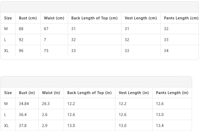This screenshot has width=200, height=131.
Task: Click the bust value 37.8 for size XL
Action: point(23,126)
